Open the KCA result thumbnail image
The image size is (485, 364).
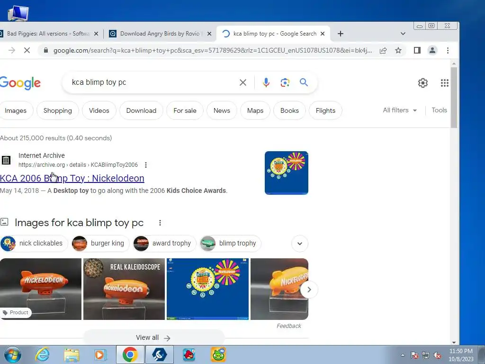click(287, 173)
